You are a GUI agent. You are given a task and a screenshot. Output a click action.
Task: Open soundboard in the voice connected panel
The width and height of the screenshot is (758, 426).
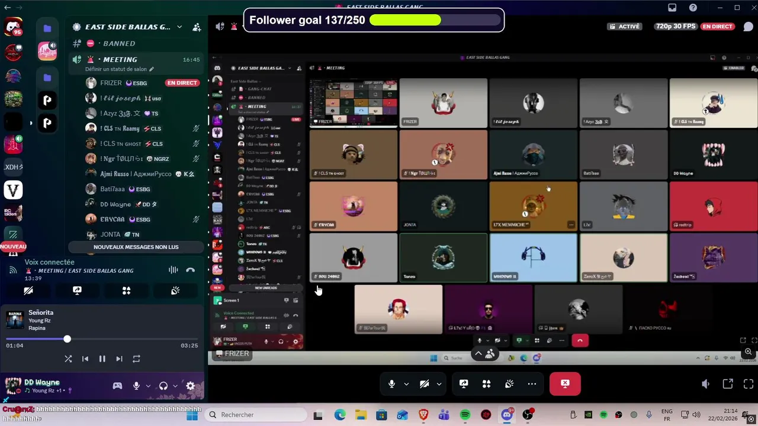[175, 291]
